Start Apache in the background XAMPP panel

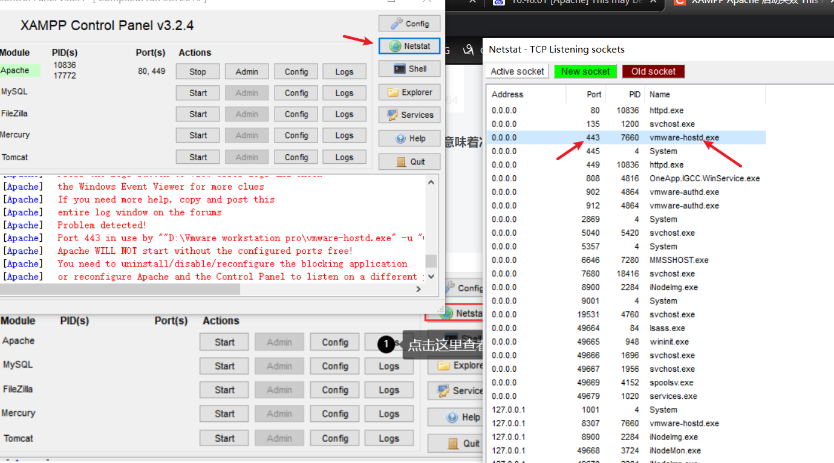224,342
